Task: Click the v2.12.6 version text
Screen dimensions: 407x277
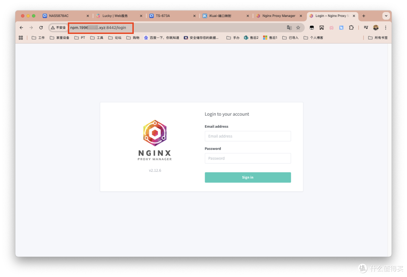Action: (x=155, y=170)
